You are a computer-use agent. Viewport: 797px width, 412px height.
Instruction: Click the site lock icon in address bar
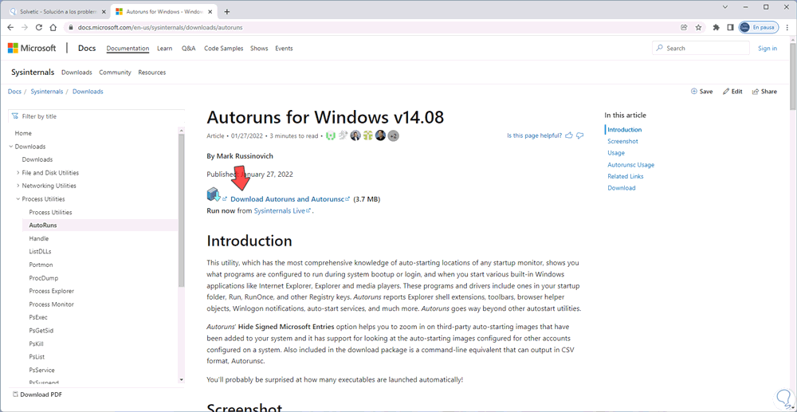coord(70,27)
